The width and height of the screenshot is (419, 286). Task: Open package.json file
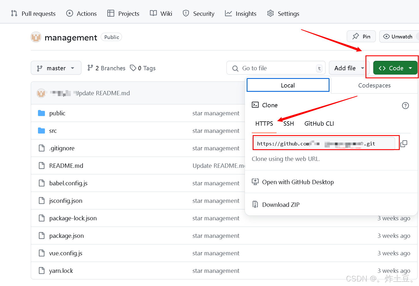66,236
